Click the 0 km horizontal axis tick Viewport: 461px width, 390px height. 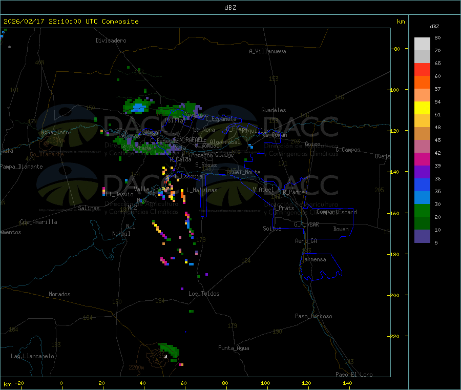pos(61,383)
